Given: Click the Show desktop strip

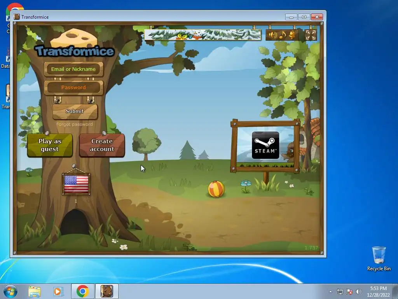Looking at the screenshot, I should (395, 291).
